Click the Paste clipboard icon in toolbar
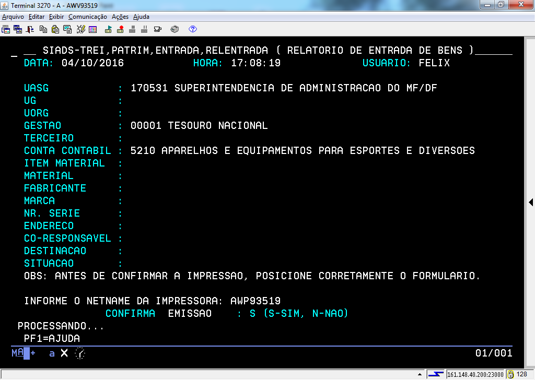 (55, 29)
